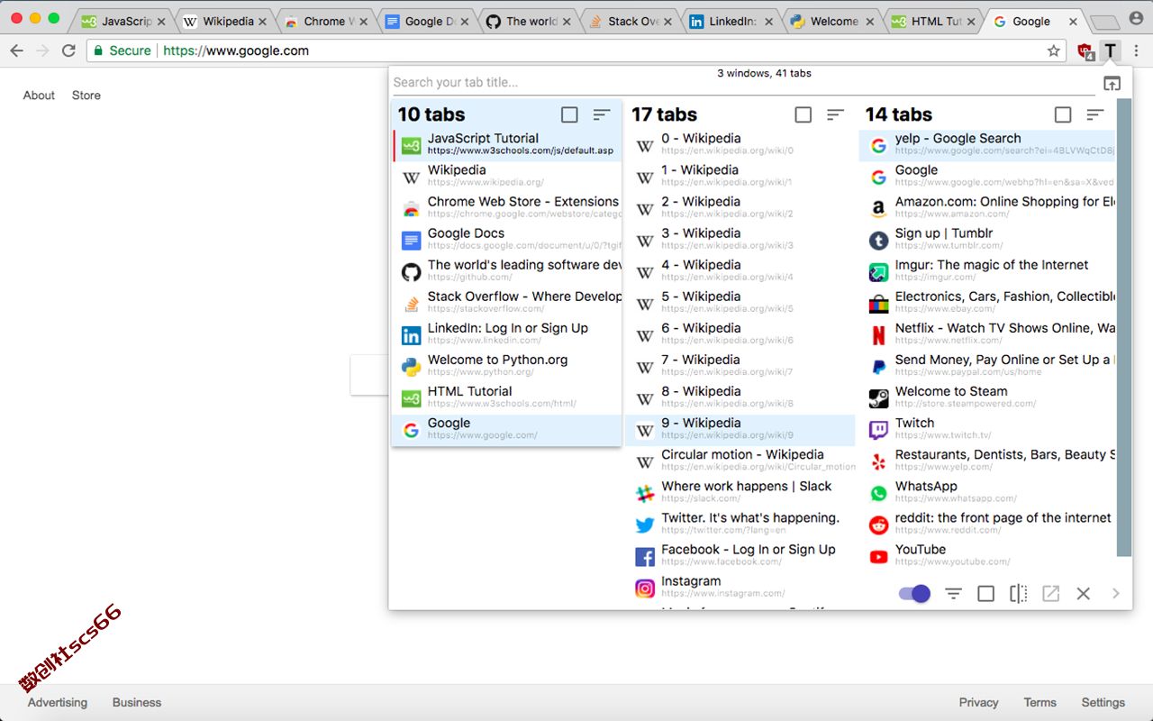Select 'Imgur: The magic of the Internet' entry
The height and width of the screenshot is (721, 1153).
[x=987, y=271]
